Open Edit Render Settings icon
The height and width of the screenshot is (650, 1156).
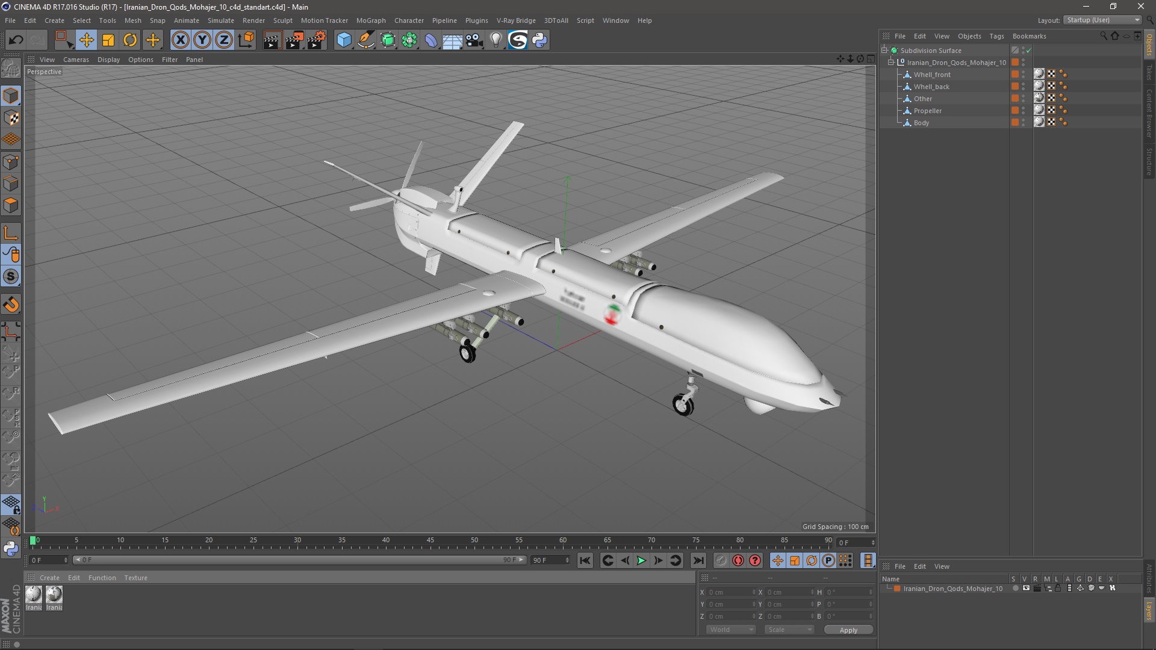tap(316, 40)
